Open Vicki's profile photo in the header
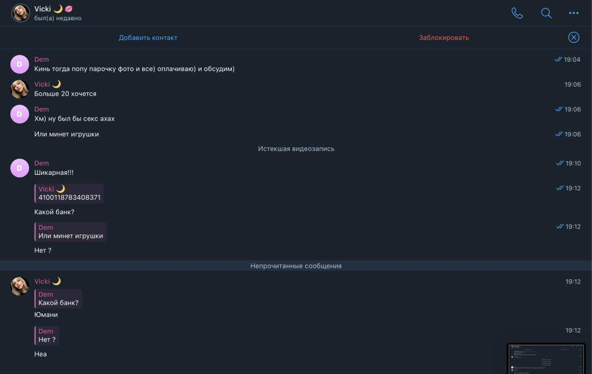The width and height of the screenshot is (592, 374). (21, 13)
